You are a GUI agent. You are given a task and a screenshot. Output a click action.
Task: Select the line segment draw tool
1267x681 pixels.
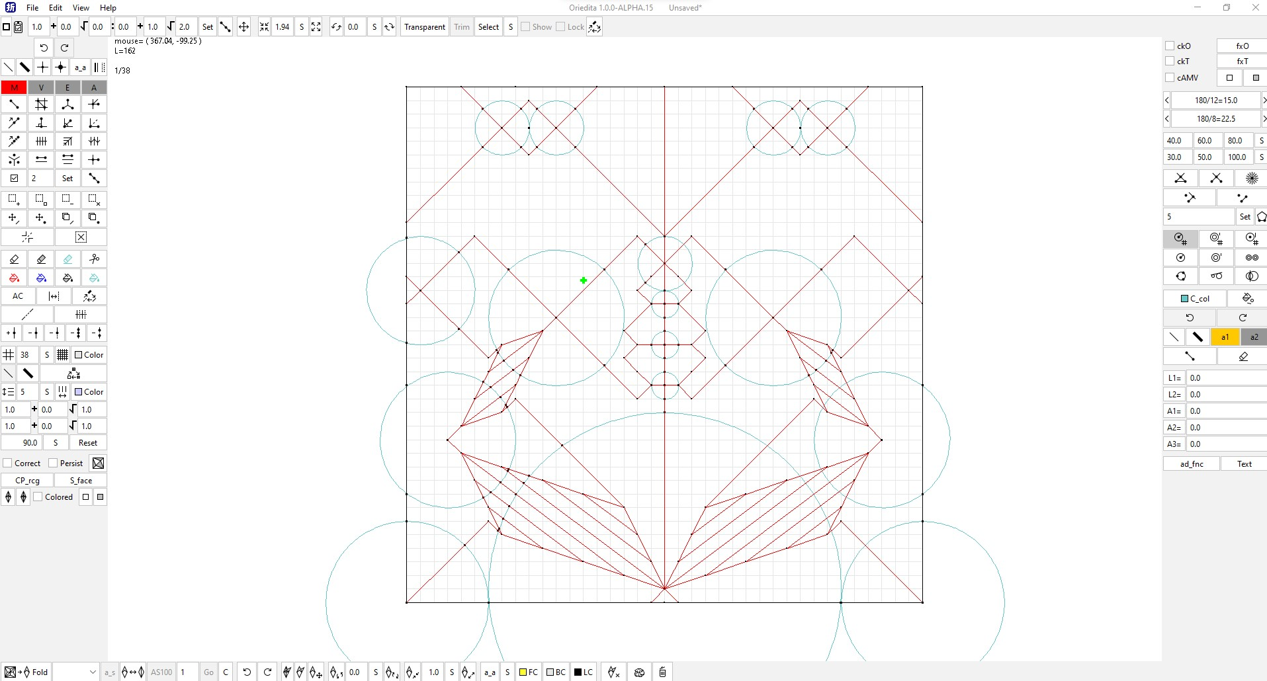click(14, 104)
